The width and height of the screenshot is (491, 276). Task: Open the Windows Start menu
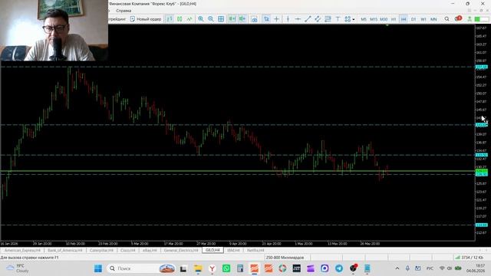pos(98,268)
